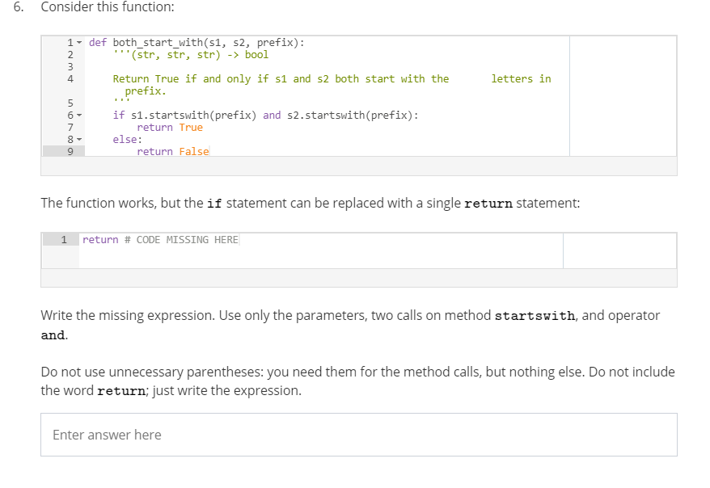Click the purple return keyword in the snippet
Screen dimensions: 710x488
click(x=100, y=239)
